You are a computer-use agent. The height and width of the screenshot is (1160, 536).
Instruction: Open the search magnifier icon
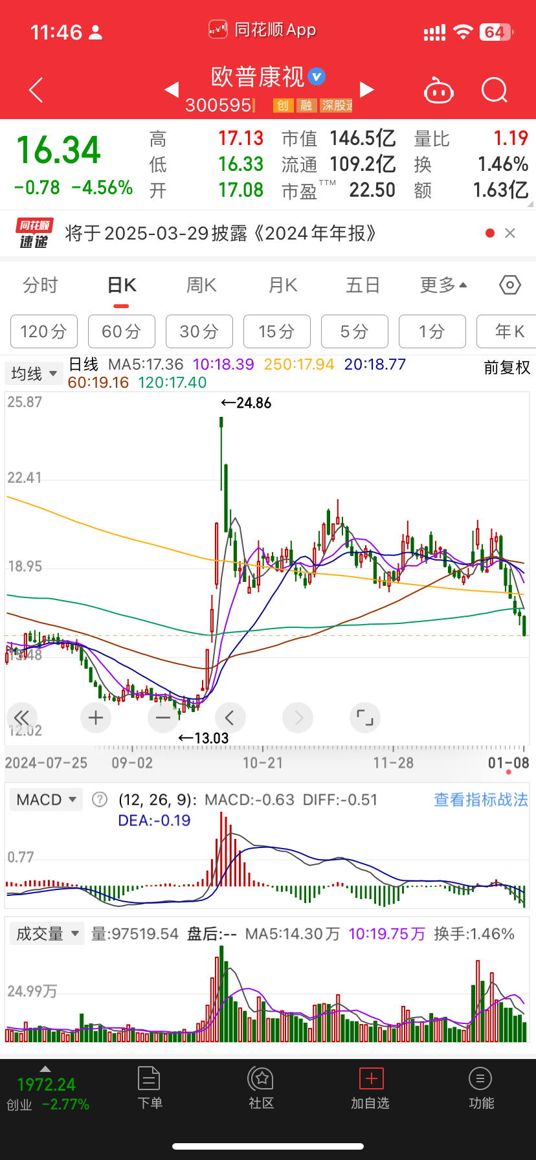495,91
